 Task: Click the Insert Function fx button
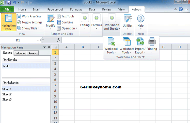58,40
